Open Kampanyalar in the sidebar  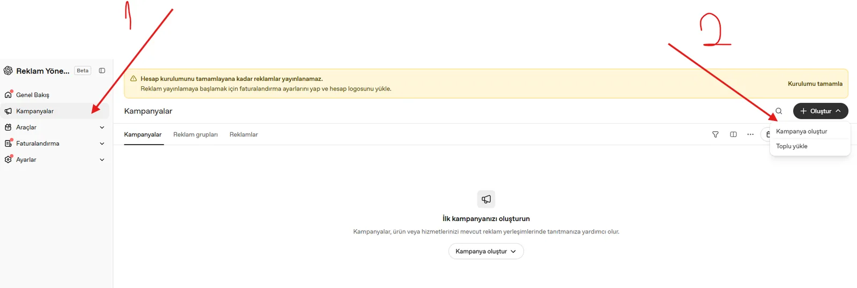(55, 111)
